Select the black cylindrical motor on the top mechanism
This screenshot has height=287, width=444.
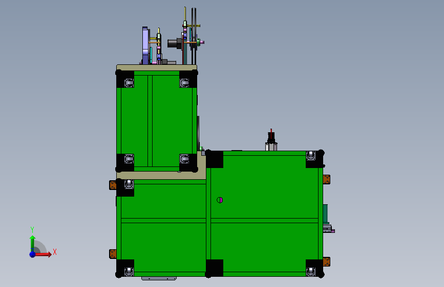pos(175,43)
